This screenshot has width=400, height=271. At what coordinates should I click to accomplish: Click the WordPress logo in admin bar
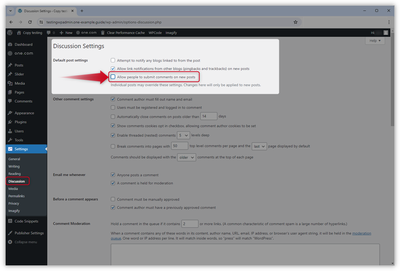coord(10,33)
